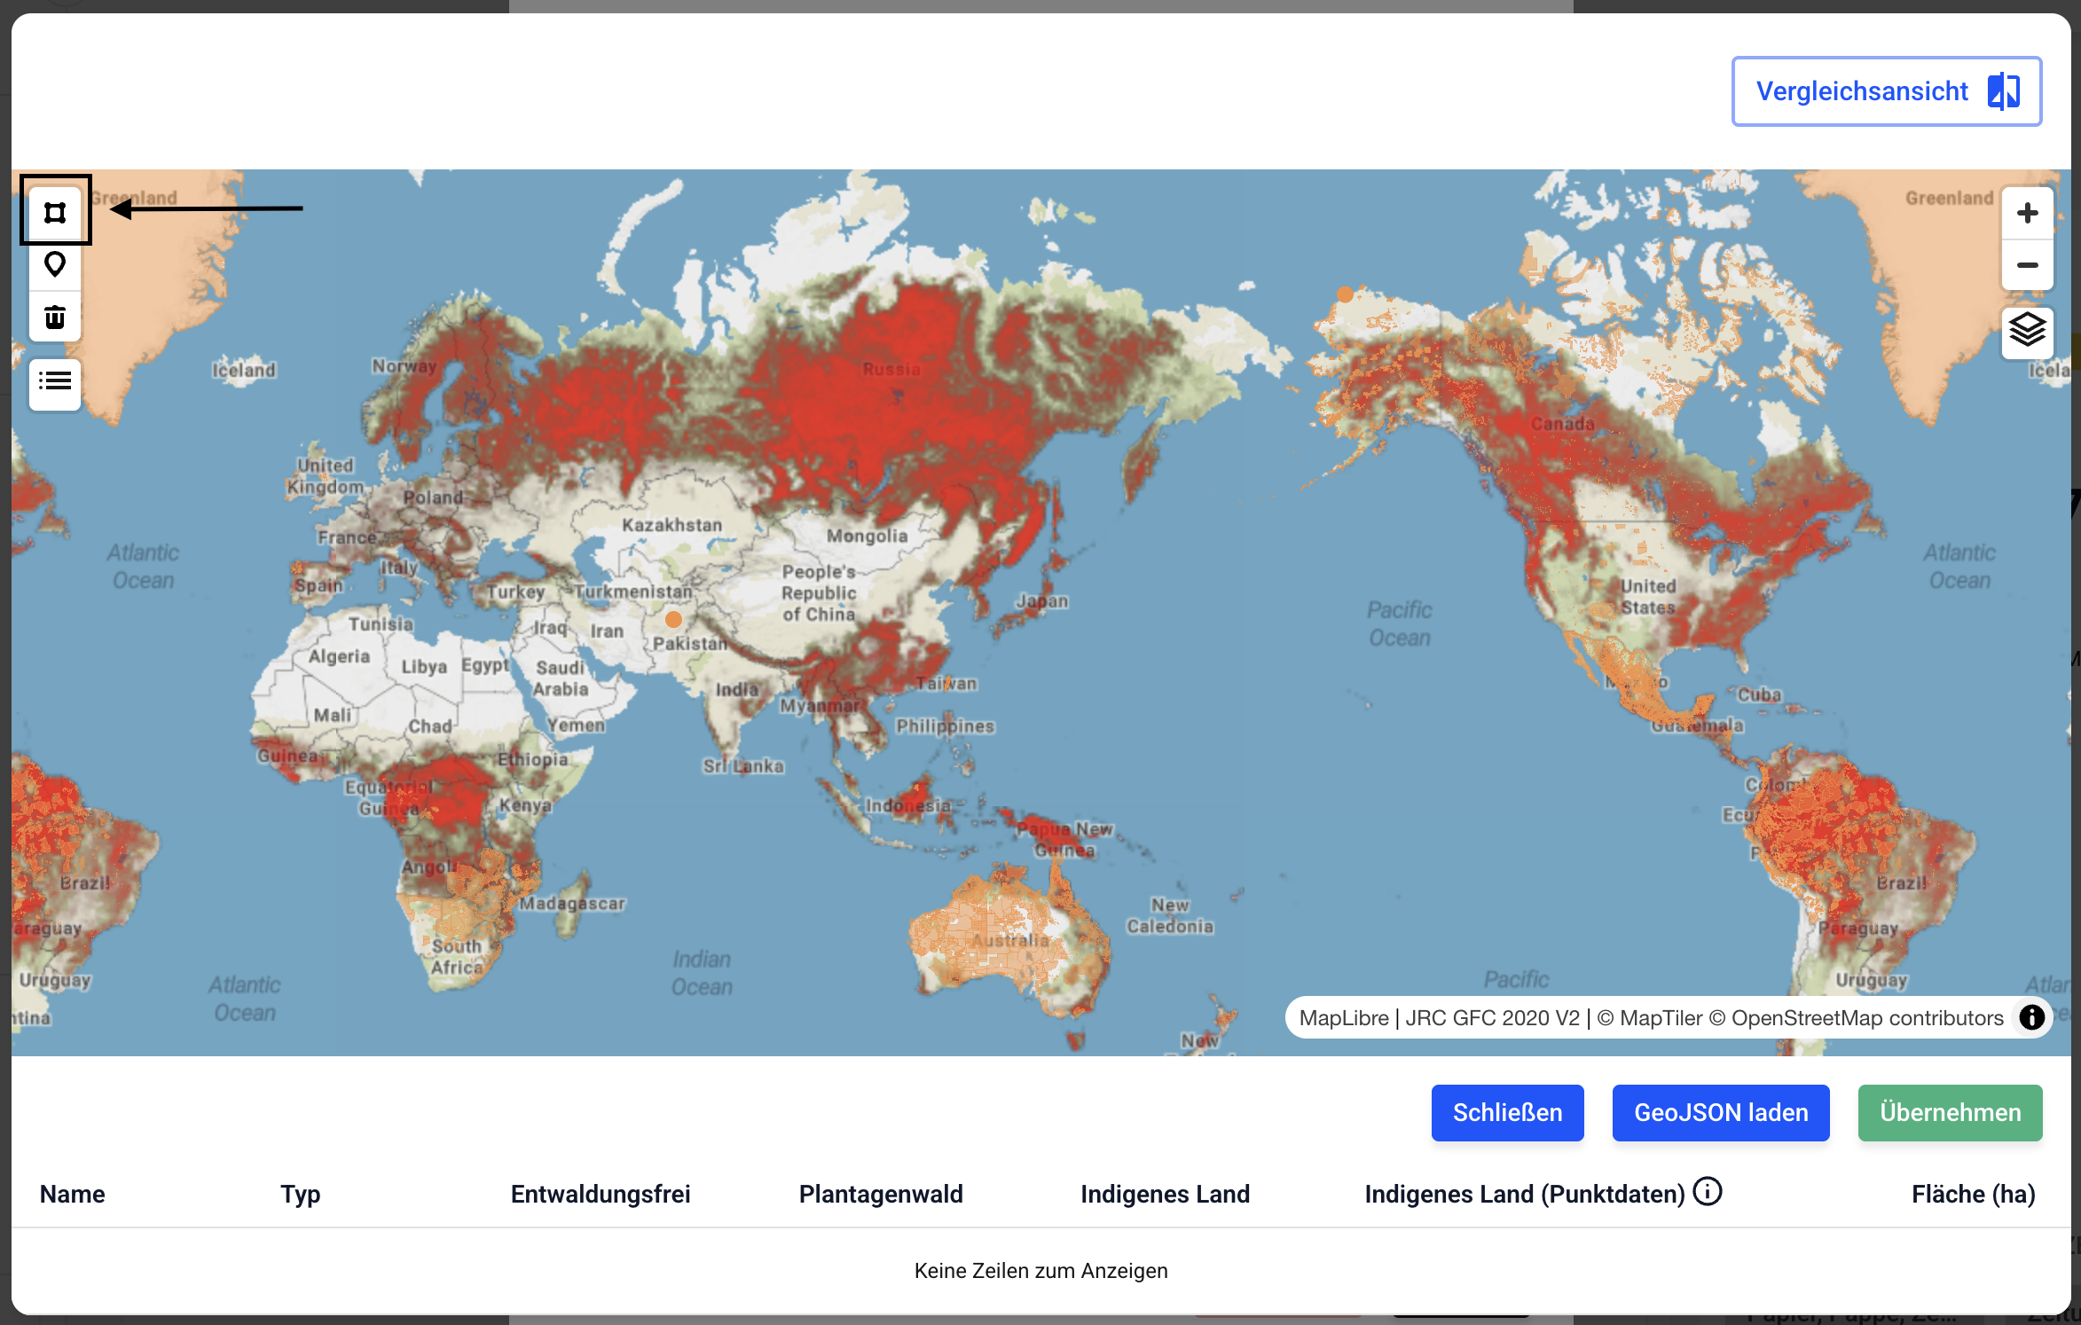Open the Vergleichsansicht comparison view
Image resolution: width=2081 pixels, height=1325 pixels.
1886,91
